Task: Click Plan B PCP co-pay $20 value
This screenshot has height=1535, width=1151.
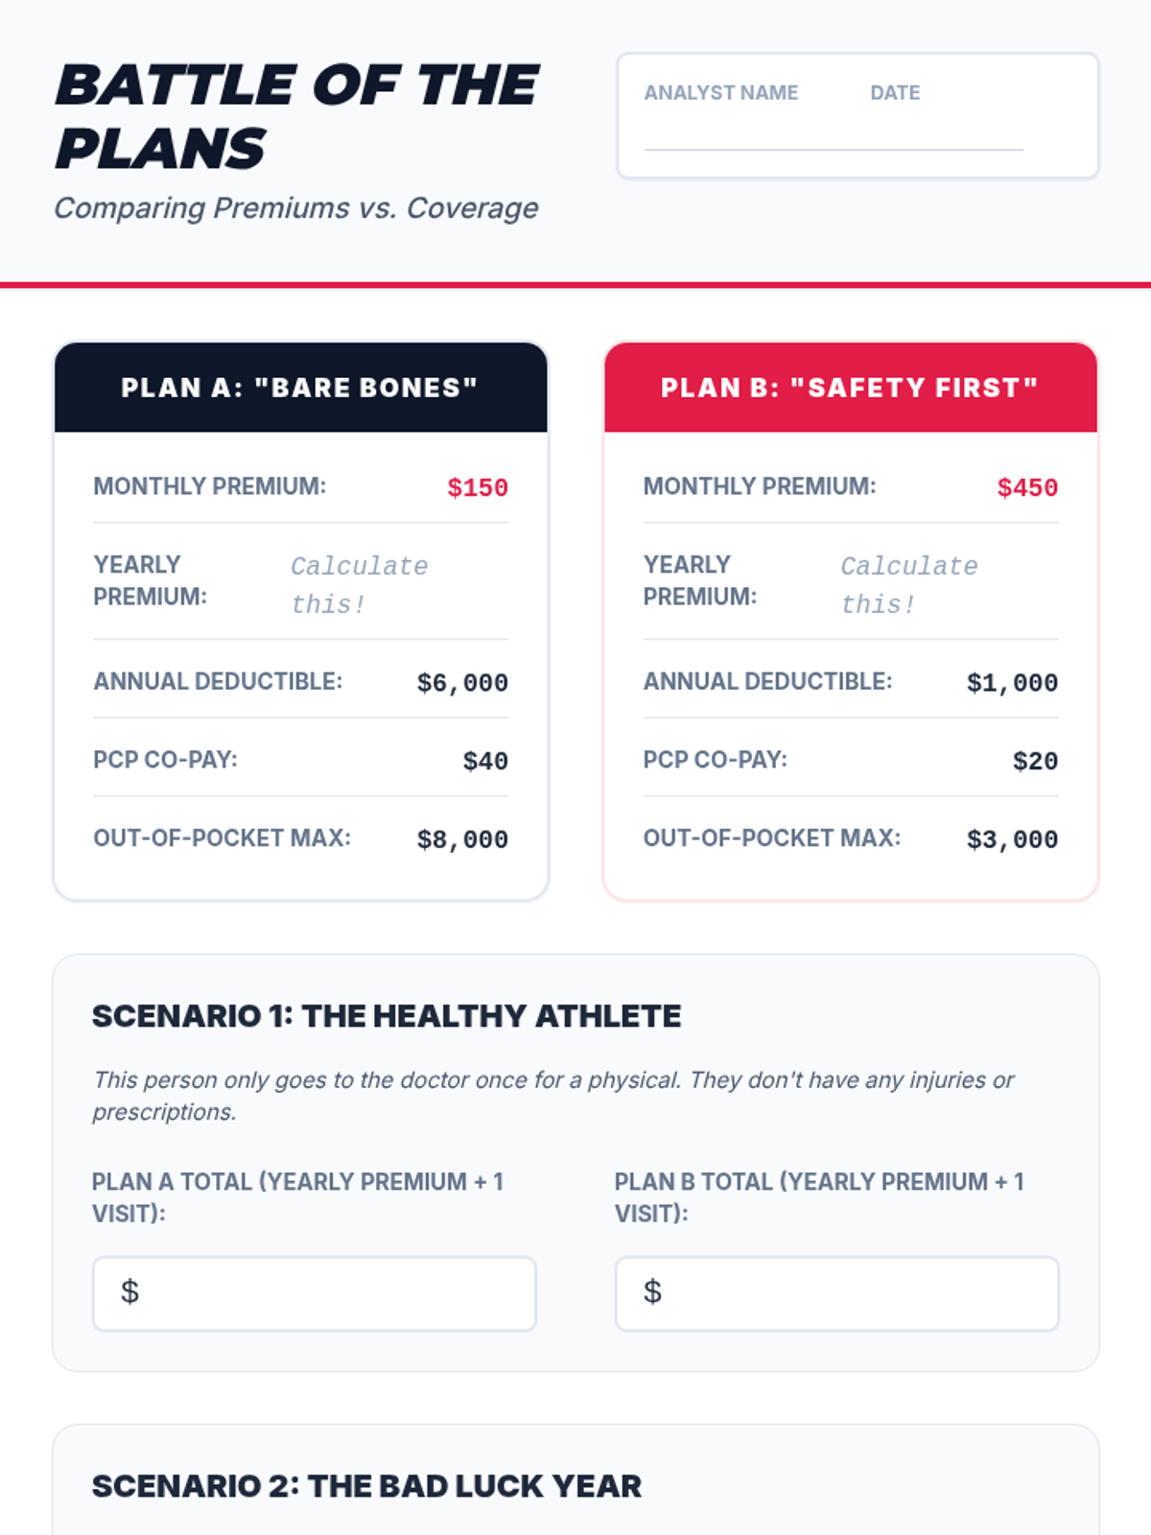Action: tap(1035, 761)
